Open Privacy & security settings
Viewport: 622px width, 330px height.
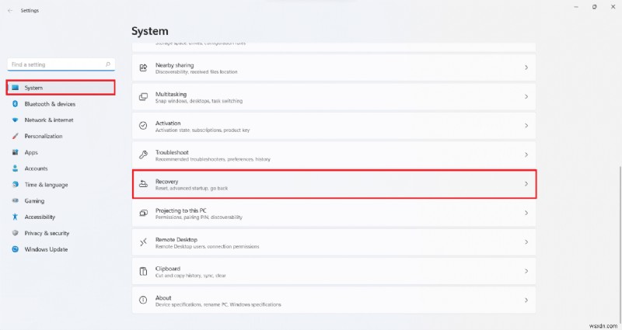point(47,233)
